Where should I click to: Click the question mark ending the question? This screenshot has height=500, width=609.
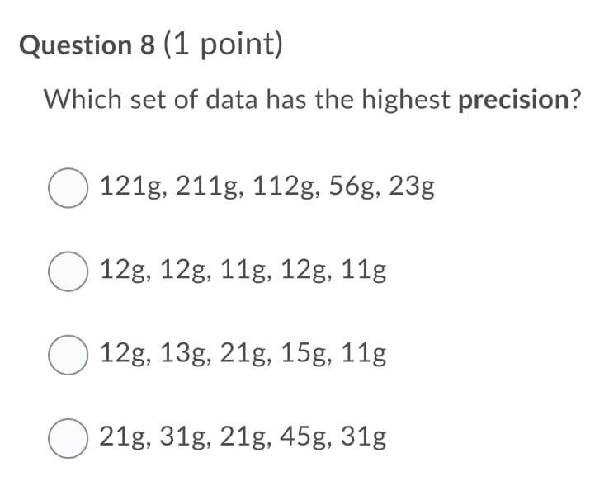[573, 101]
